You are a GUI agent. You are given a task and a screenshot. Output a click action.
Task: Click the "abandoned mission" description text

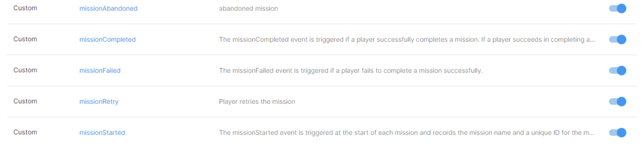pos(248,8)
